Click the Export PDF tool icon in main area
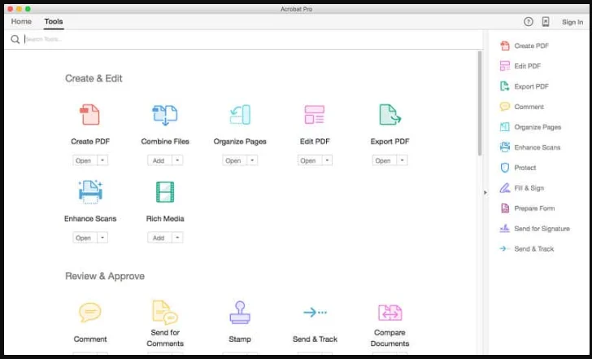The image size is (592, 359). (x=390, y=115)
